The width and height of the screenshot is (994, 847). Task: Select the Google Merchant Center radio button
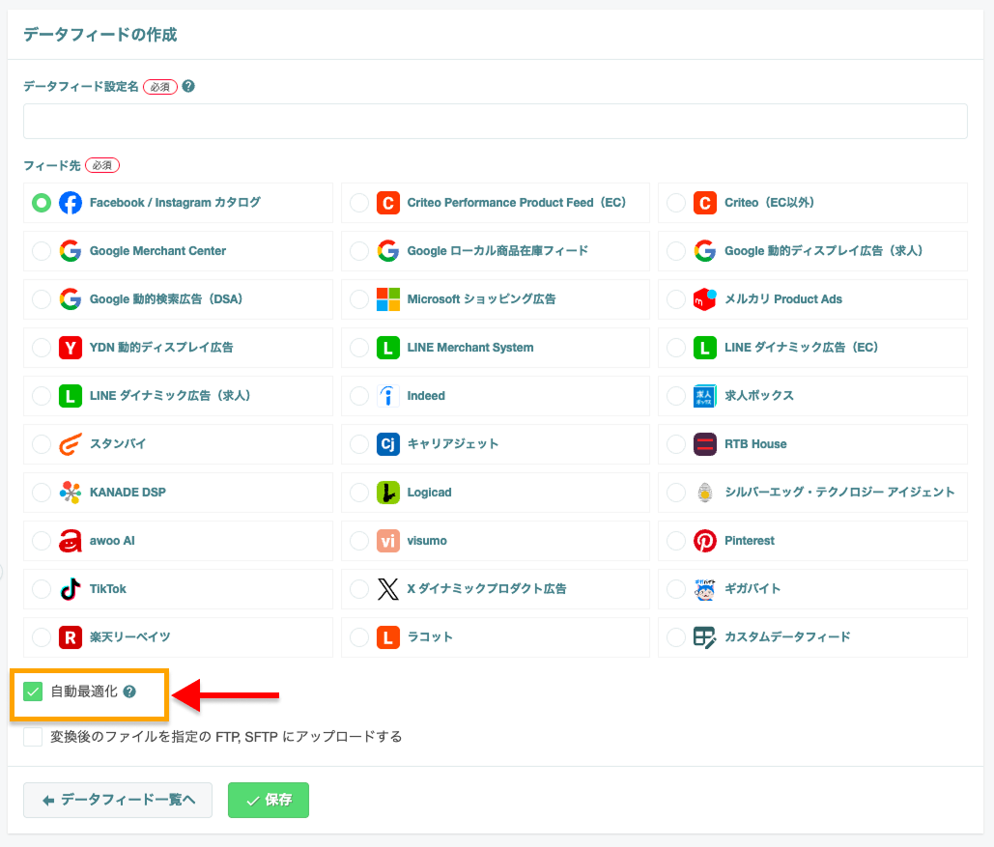click(42, 251)
